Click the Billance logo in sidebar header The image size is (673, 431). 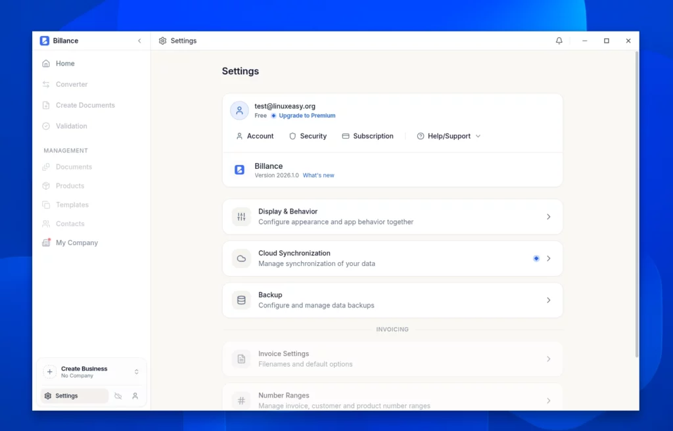(x=45, y=41)
